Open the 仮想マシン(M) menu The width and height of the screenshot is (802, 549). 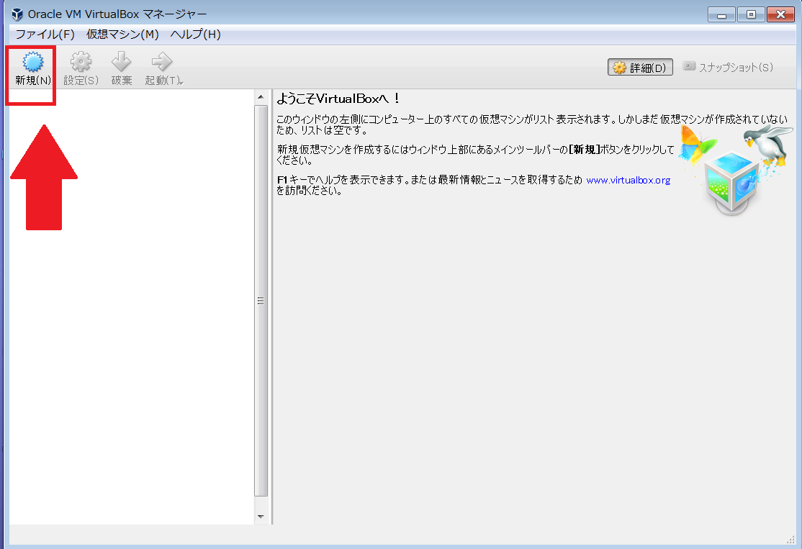point(122,35)
